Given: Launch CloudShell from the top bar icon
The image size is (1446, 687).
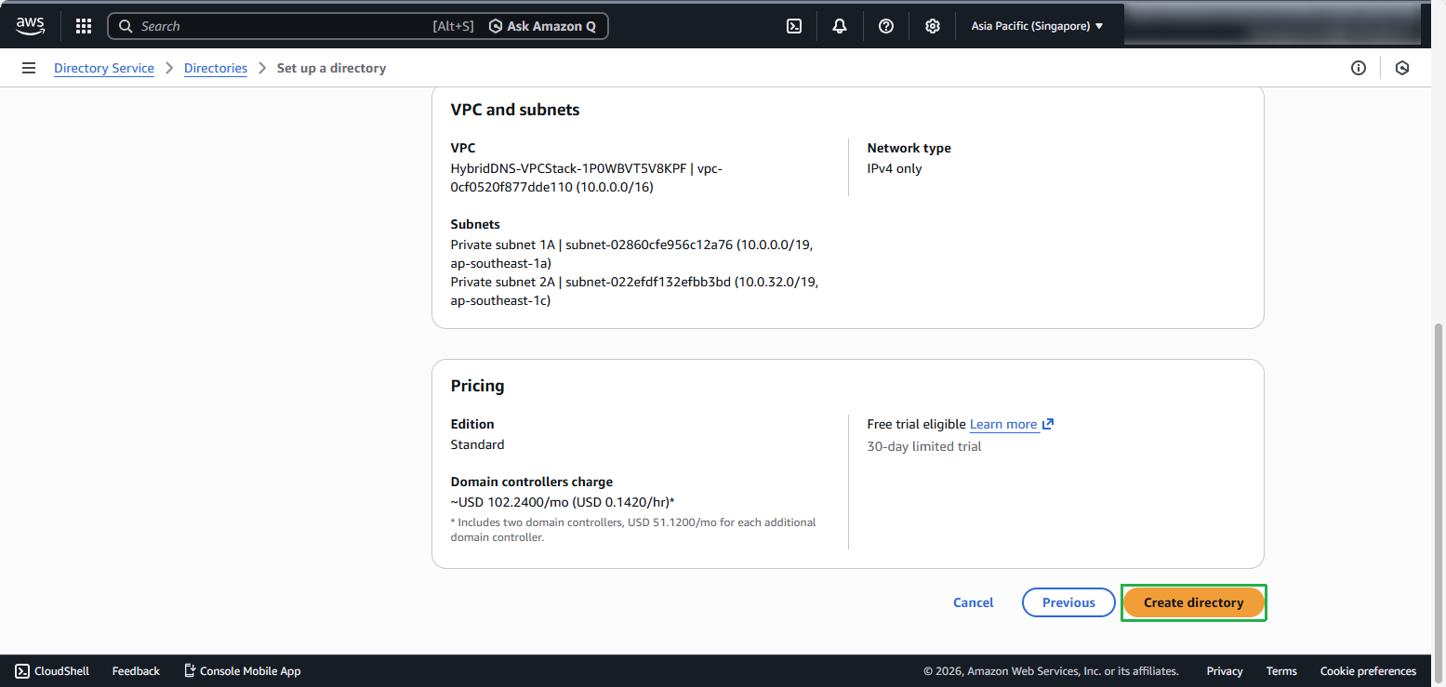Looking at the screenshot, I should coord(794,26).
